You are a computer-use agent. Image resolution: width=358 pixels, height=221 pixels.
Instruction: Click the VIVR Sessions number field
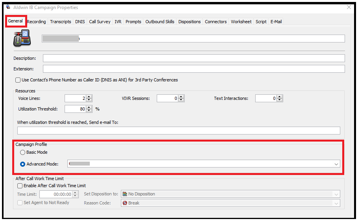168,99
